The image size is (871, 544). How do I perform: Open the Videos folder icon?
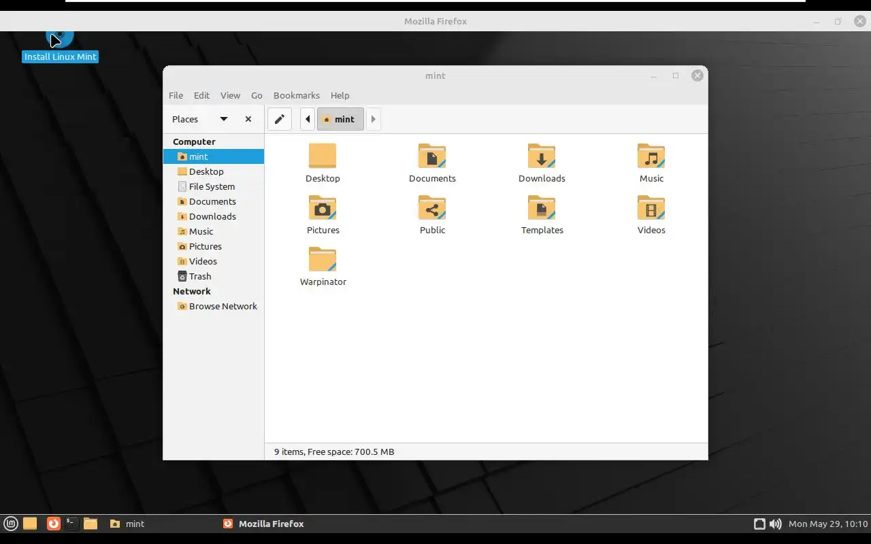[651, 207]
